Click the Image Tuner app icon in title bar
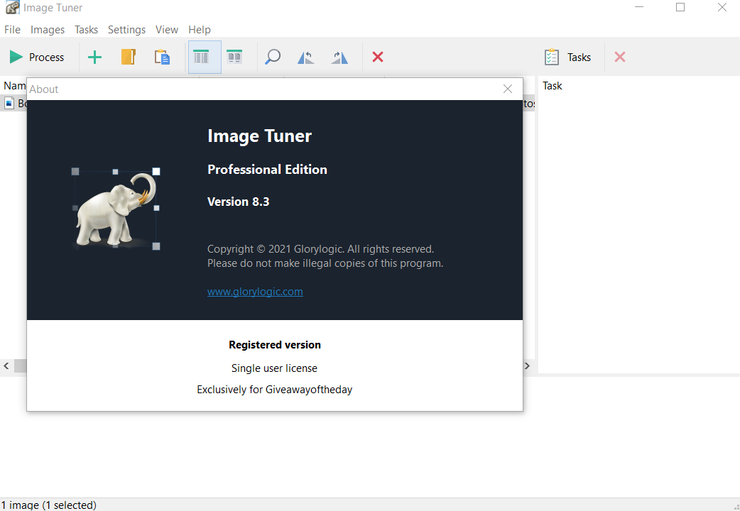This screenshot has width=740, height=511. [12, 8]
